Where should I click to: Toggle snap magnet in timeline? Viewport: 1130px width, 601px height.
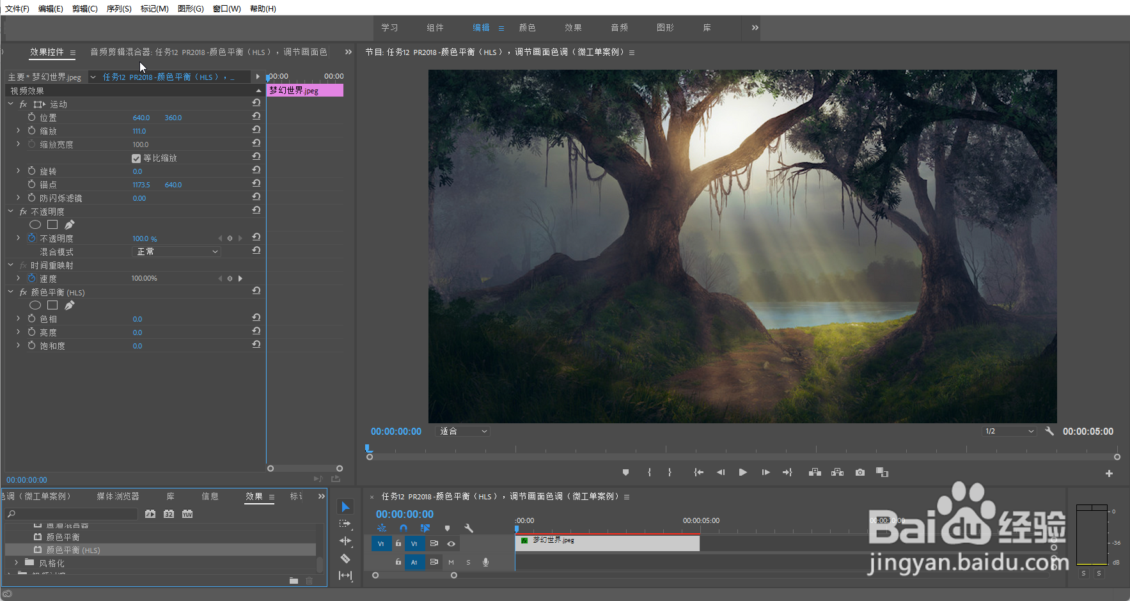pyautogui.click(x=403, y=528)
